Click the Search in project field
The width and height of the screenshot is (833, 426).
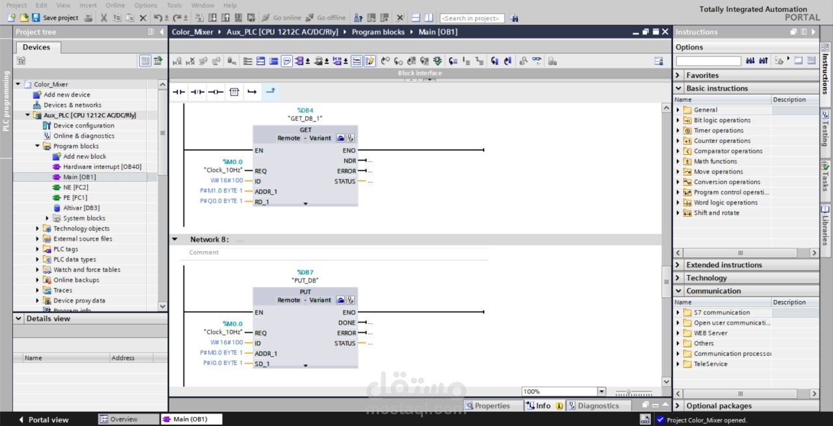pyautogui.click(x=472, y=18)
